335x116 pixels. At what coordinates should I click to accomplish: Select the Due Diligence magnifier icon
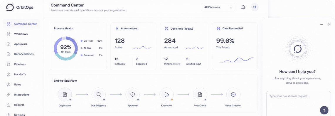click(x=98, y=95)
